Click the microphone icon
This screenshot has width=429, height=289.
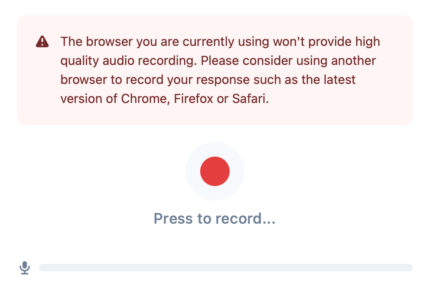click(x=25, y=268)
